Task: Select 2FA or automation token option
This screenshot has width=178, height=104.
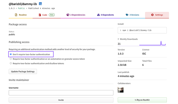Action: pyautogui.click(x=11, y=59)
